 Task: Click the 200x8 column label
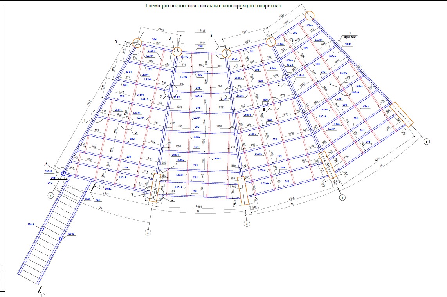pyautogui.click(x=49, y=172)
